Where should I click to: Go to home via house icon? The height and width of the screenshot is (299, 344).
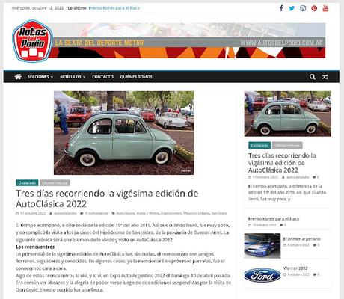(18, 77)
